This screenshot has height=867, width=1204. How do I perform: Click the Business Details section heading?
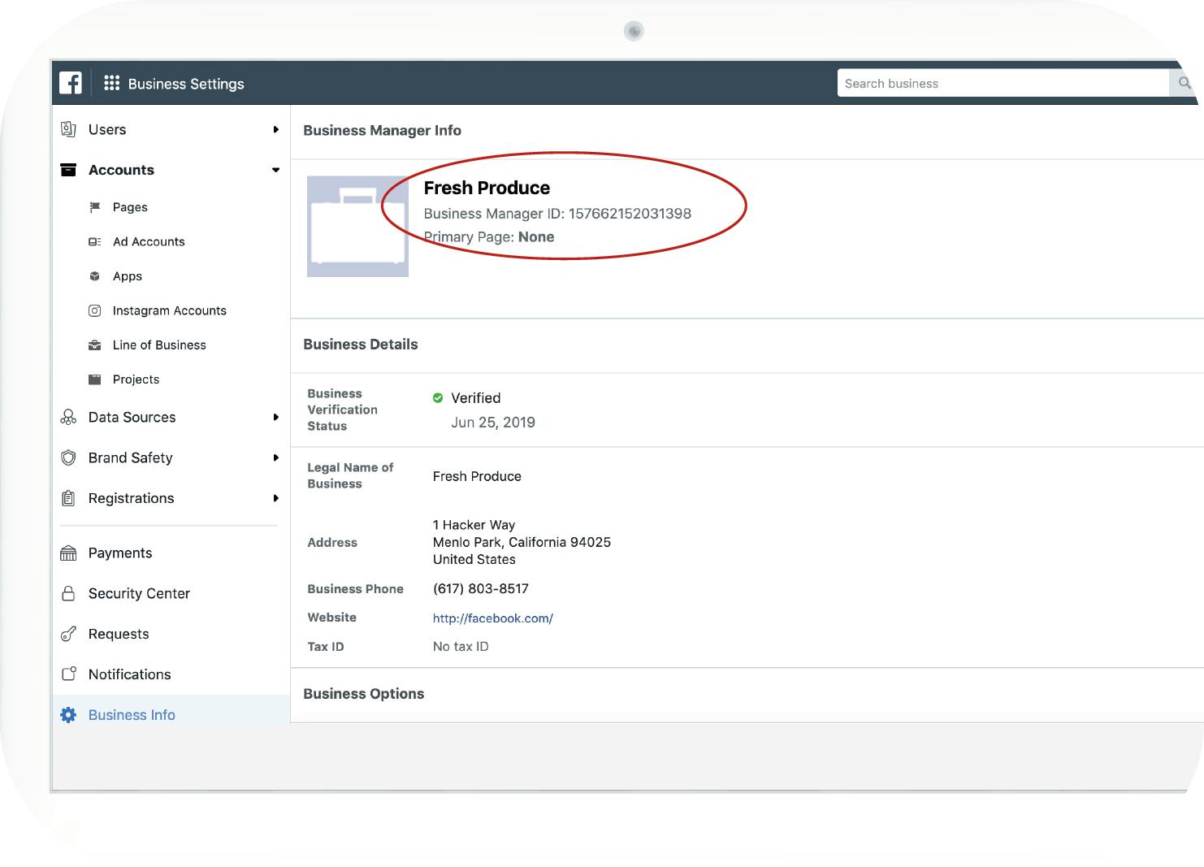click(360, 345)
